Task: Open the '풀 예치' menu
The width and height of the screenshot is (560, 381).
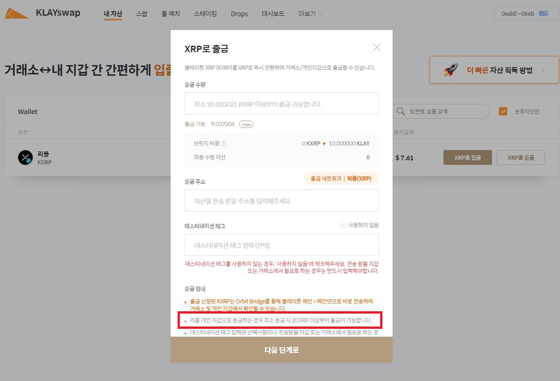Action: coord(171,14)
